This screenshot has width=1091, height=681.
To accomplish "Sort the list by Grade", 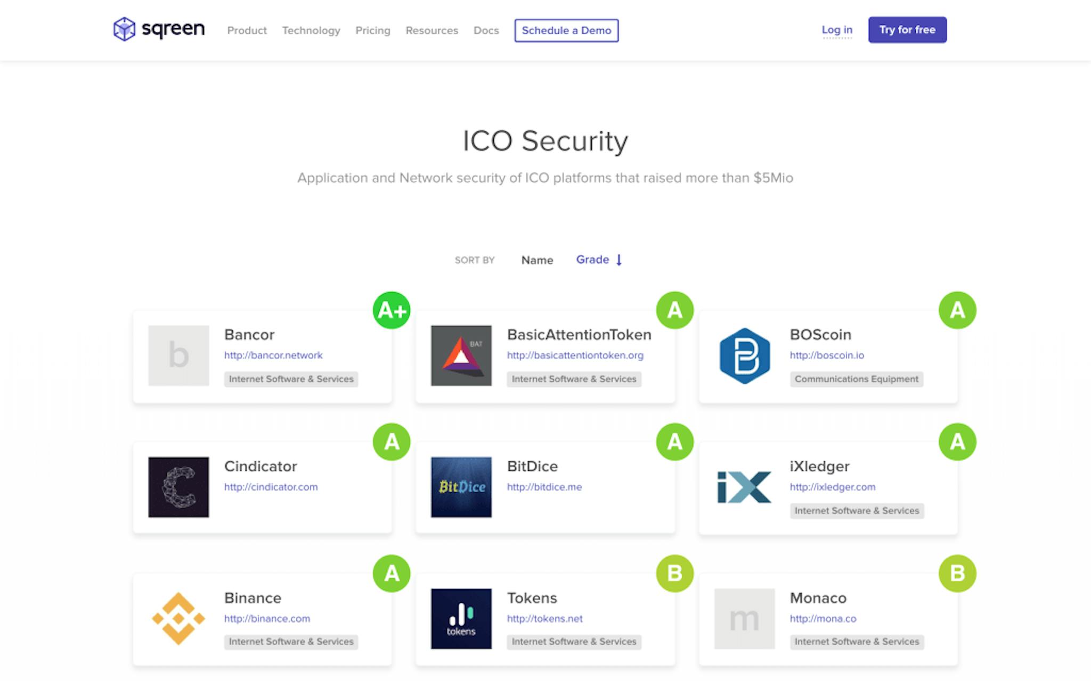I will (592, 260).
